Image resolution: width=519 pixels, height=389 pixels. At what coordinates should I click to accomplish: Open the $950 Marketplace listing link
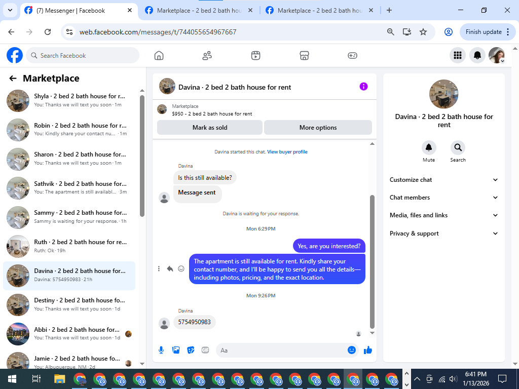click(212, 114)
